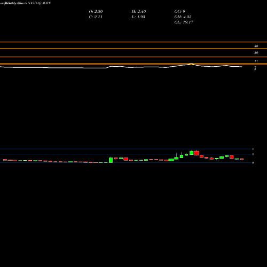Click the 30 axis label
The width and height of the screenshot is (267, 267).
tap(256, 53)
